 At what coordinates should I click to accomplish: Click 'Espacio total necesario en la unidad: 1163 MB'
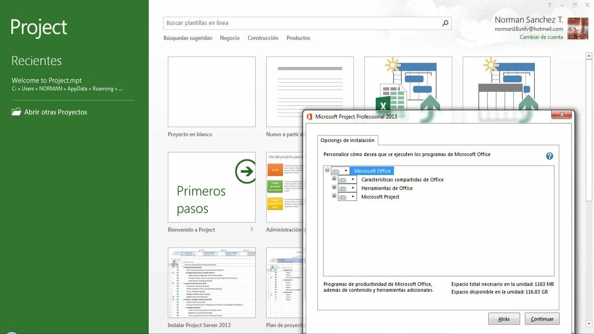click(502, 284)
